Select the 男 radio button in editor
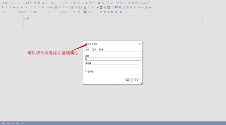The image size is (226, 125). 25,19
